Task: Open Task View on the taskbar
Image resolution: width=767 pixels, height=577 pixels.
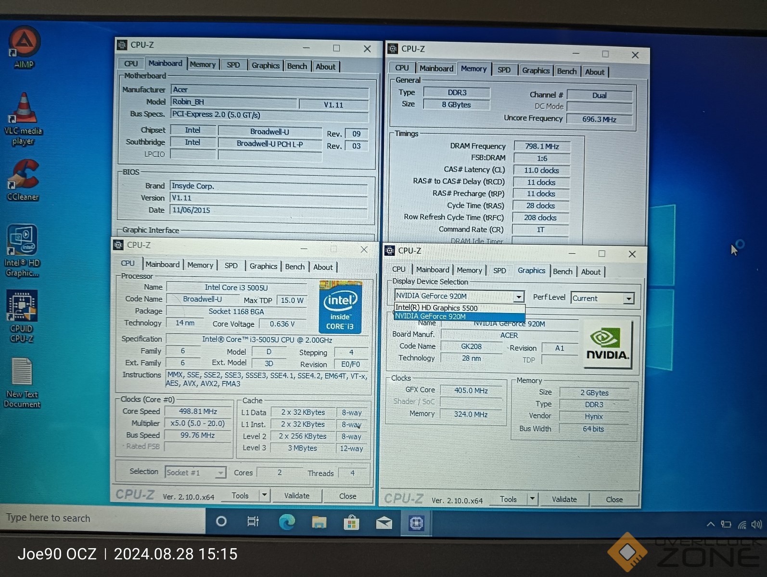Action: pos(253,521)
